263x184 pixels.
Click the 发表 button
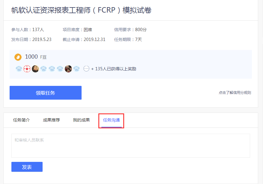point(27,167)
